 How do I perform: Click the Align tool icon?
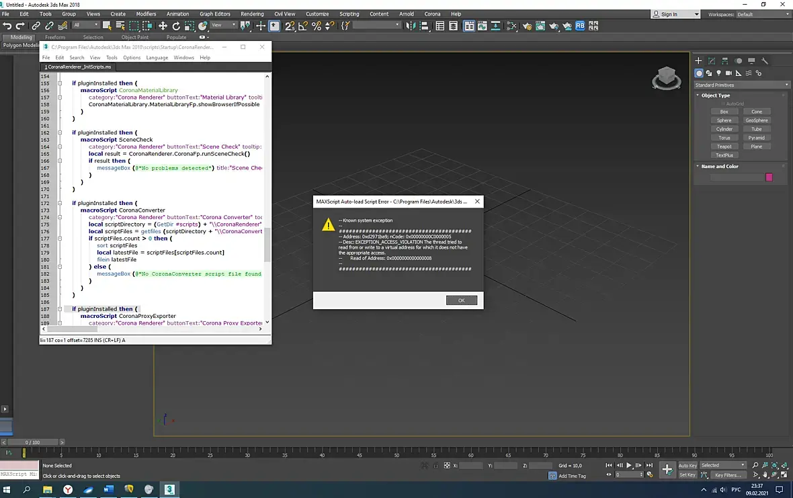424,26
